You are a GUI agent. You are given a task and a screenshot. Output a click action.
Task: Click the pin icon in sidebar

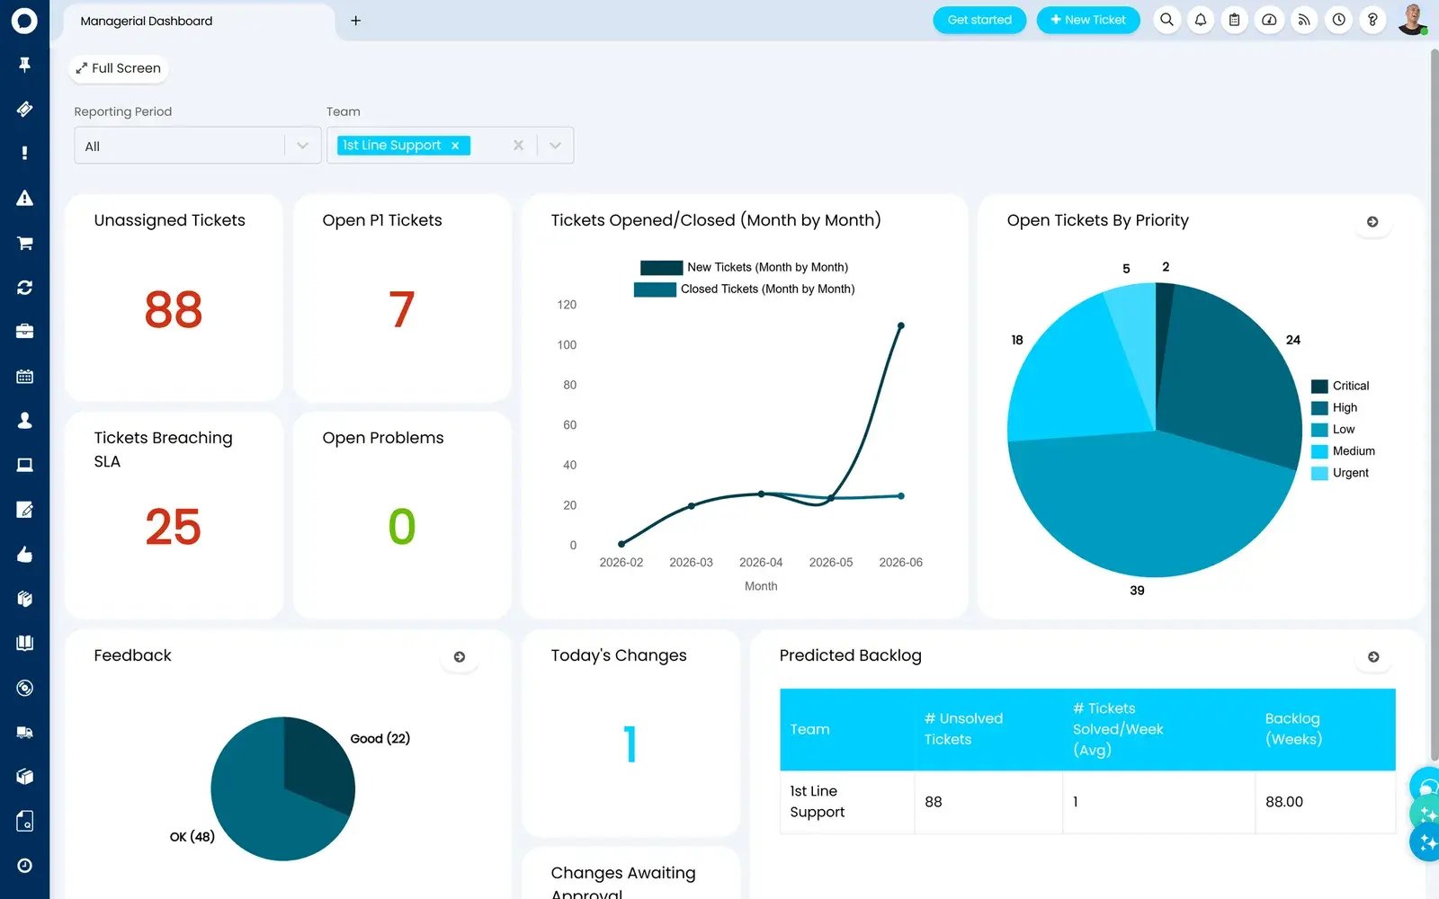click(24, 65)
